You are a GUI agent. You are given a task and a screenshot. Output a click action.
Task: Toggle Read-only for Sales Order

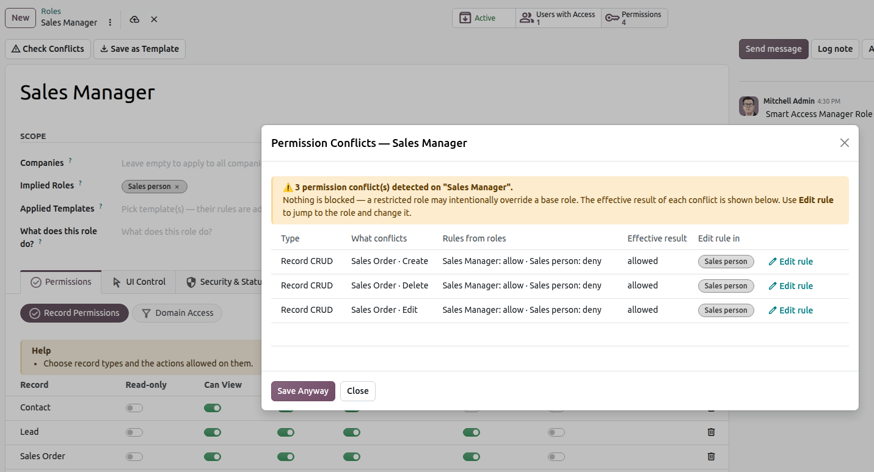click(134, 457)
